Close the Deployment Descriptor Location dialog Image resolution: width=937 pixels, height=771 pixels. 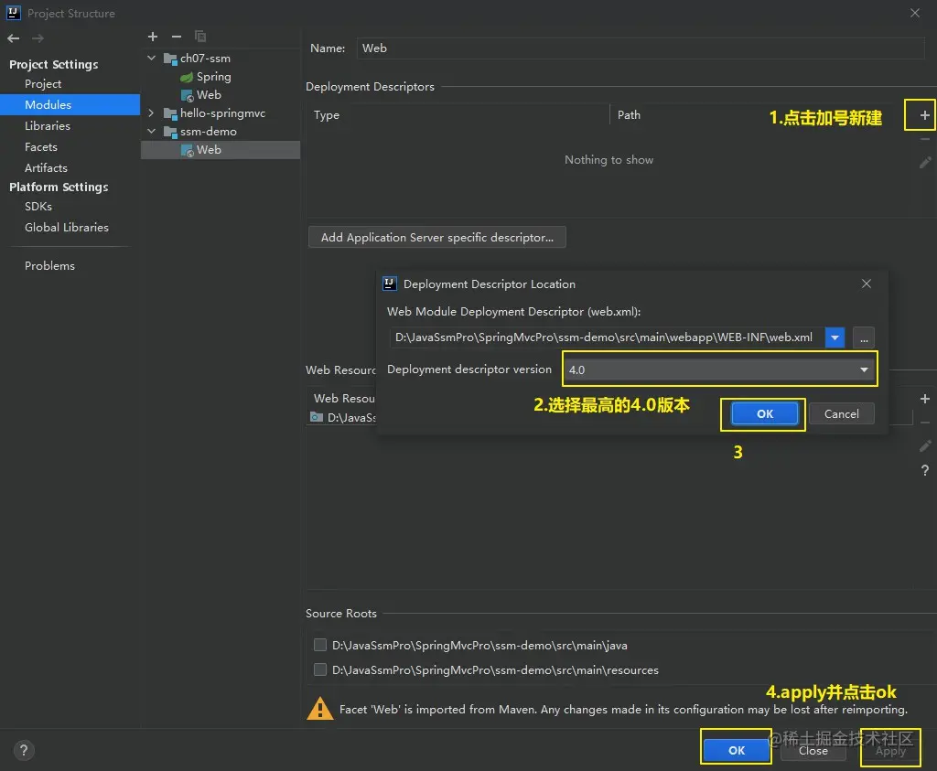pos(867,284)
